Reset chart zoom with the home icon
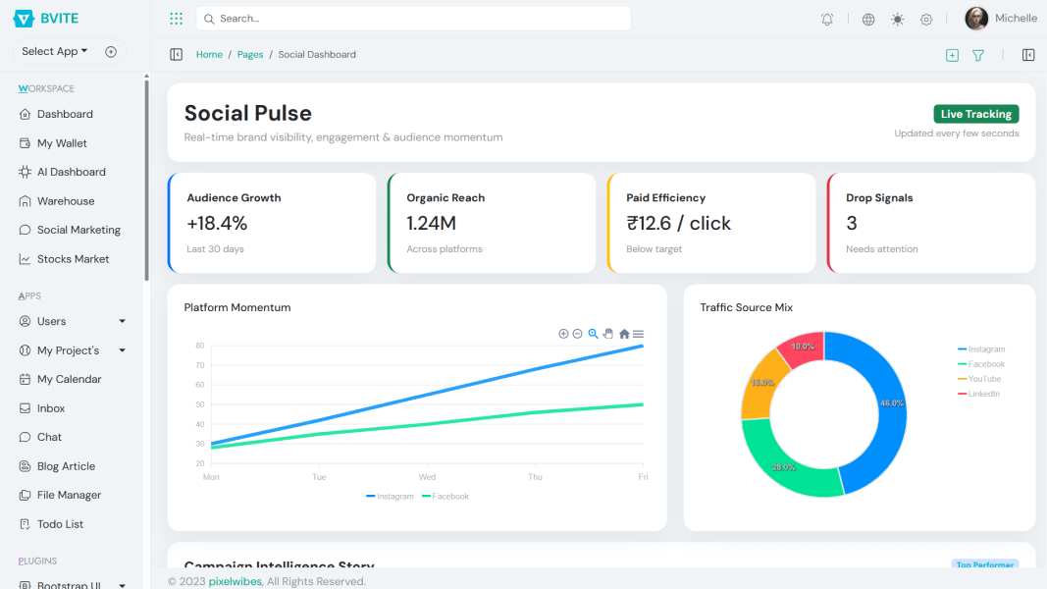 pyautogui.click(x=623, y=334)
